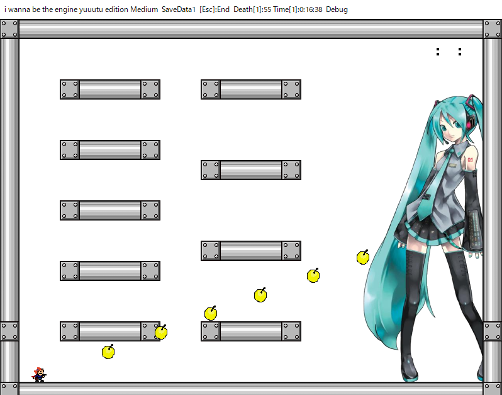Click the red-haired player character on the floor

pos(39,374)
